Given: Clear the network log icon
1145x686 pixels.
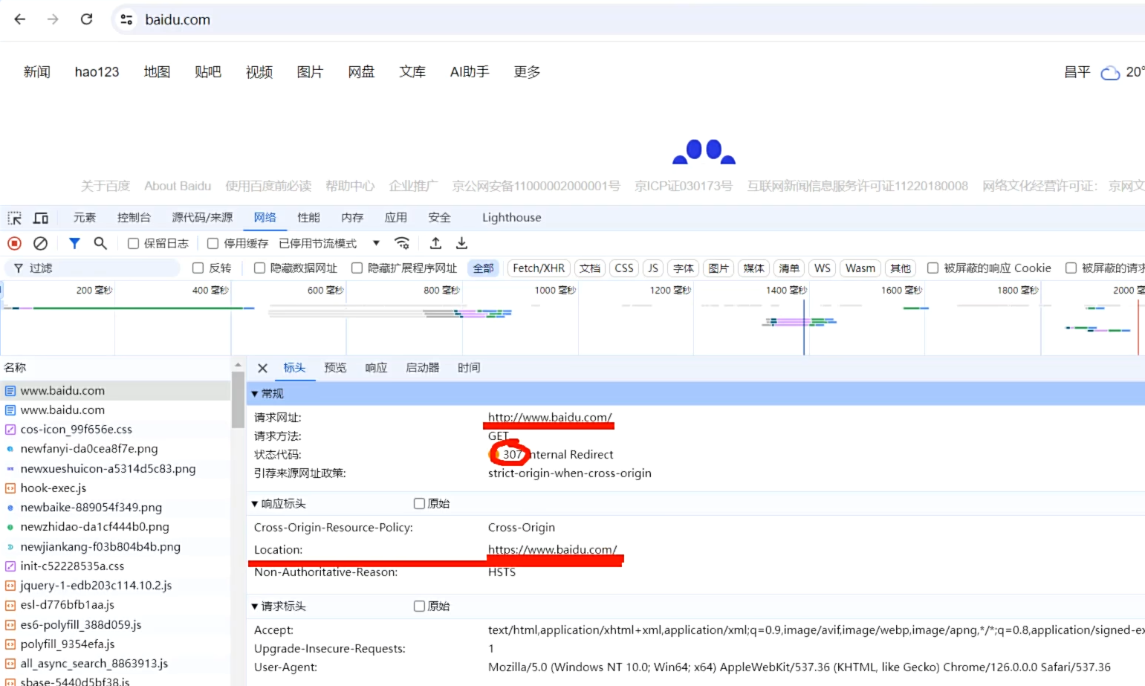Looking at the screenshot, I should (x=41, y=243).
